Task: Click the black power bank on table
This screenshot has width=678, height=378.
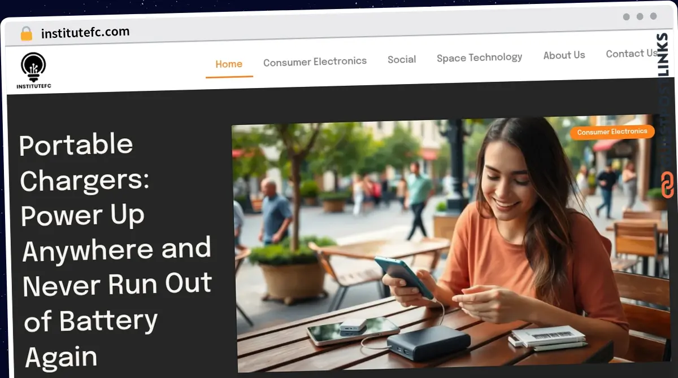Action: (428, 342)
